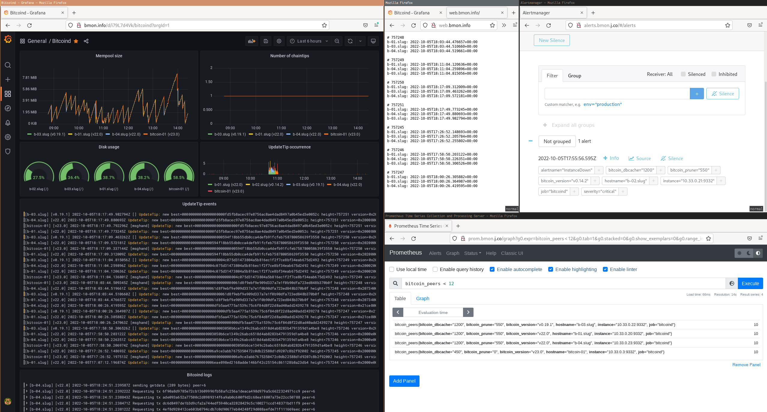The image size is (767, 412).
Task: Uncheck Enable autocomplete in Prometheus
Action: point(492,269)
